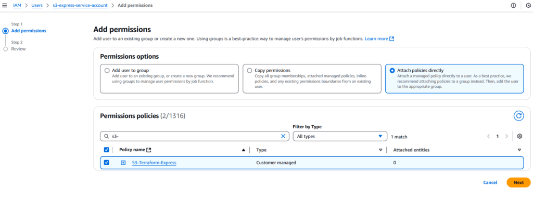533x199 pixels.
Task: Go to next page of policies
Action: (506, 136)
